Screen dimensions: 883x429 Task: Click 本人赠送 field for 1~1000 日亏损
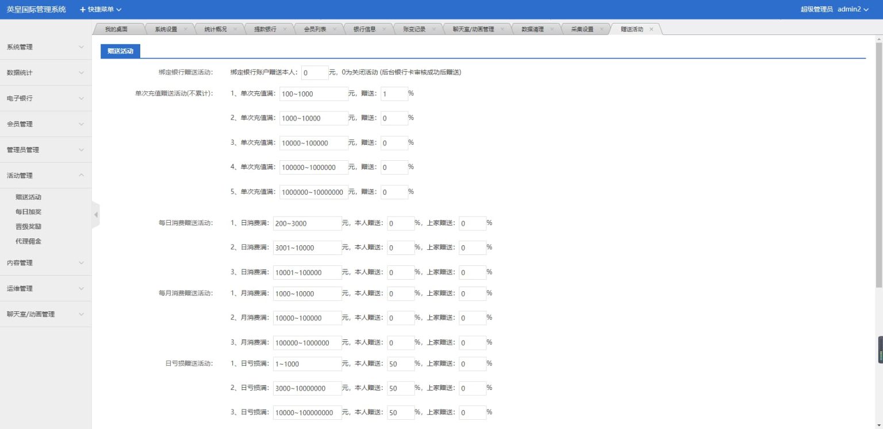tap(401, 364)
